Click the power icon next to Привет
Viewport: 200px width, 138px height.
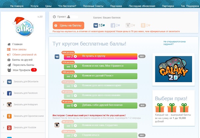(x=54, y=17)
